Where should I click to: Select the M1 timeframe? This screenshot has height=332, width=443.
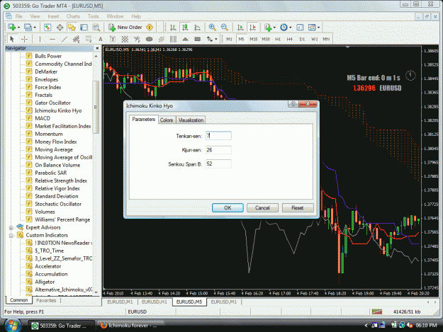[229, 39]
